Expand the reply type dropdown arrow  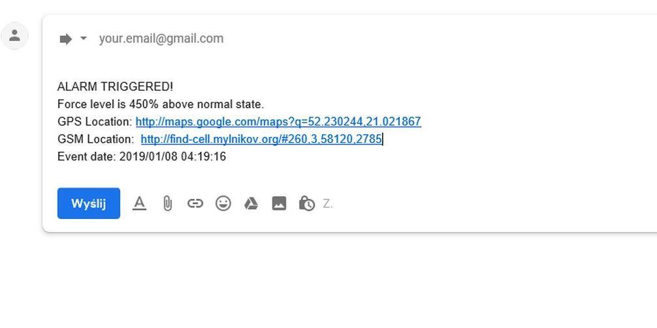click(x=84, y=38)
